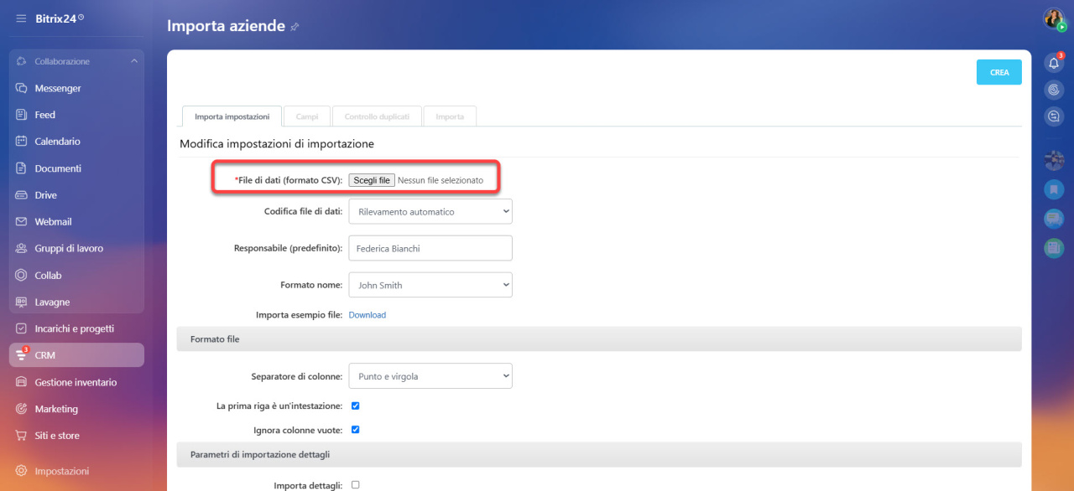Viewport: 1074px width, 491px height.
Task: Open the 'Formato nome' dropdown
Action: pos(430,285)
